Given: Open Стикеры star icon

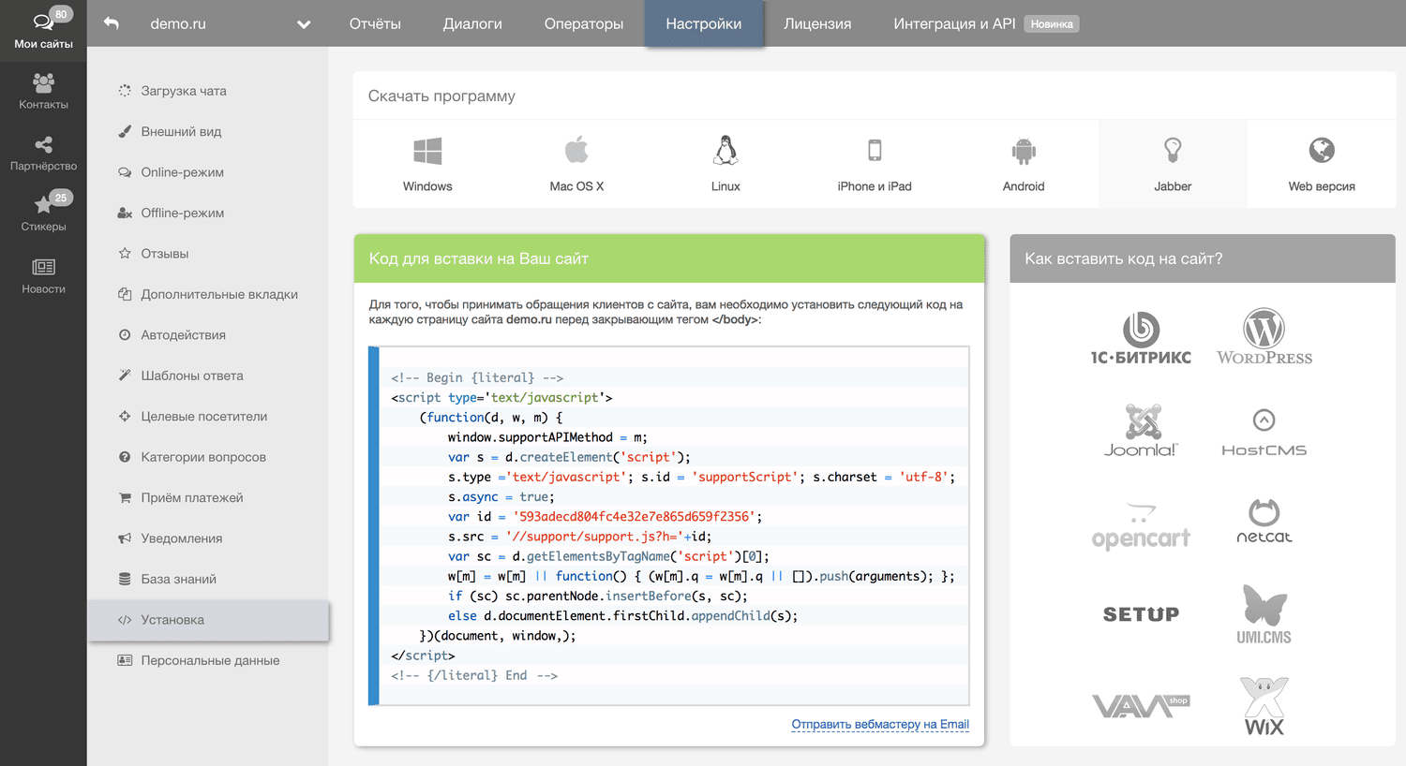Looking at the screenshot, I should [43, 204].
